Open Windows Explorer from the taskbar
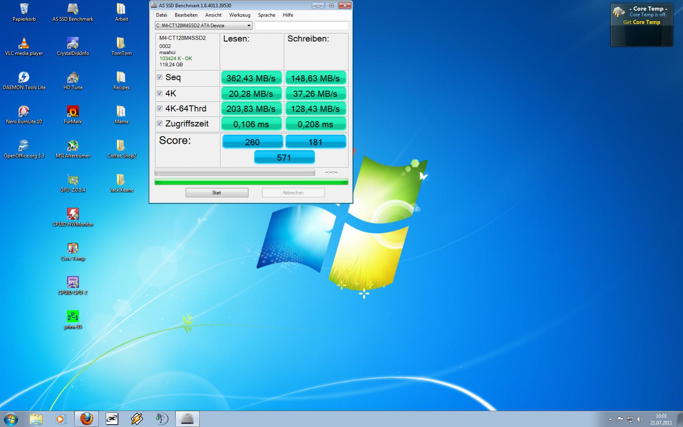Viewport: 683px width, 427px height. pos(36,419)
